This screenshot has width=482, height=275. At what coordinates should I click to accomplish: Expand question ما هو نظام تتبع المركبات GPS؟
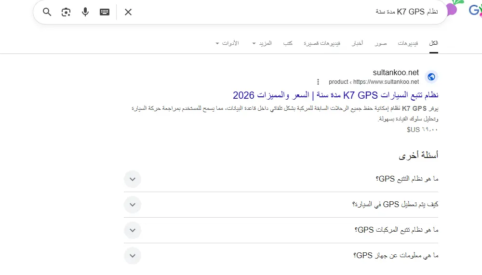281,230
